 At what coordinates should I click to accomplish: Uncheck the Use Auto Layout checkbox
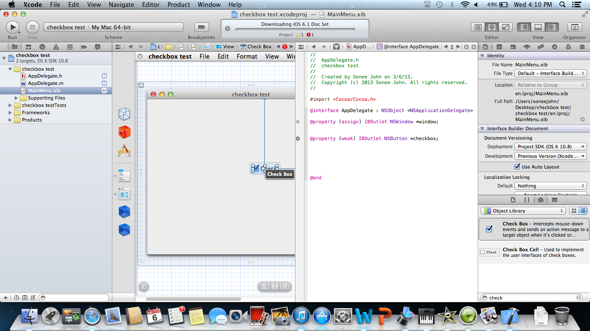click(517, 167)
